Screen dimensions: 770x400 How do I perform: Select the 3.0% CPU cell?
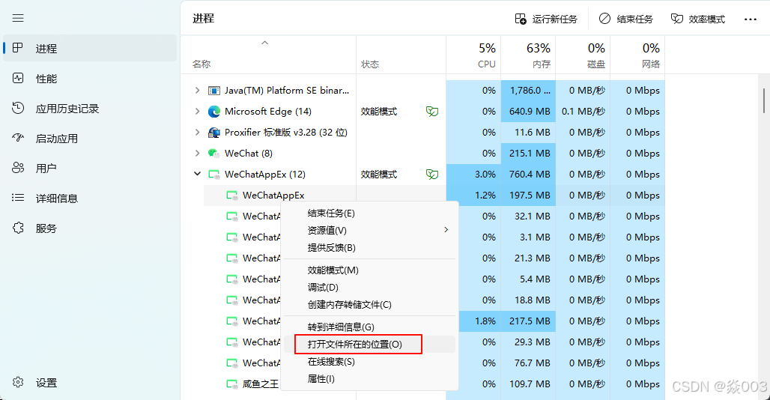click(473, 175)
